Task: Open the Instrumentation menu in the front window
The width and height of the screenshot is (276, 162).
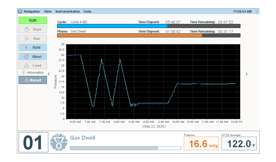Action: click(68, 12)
